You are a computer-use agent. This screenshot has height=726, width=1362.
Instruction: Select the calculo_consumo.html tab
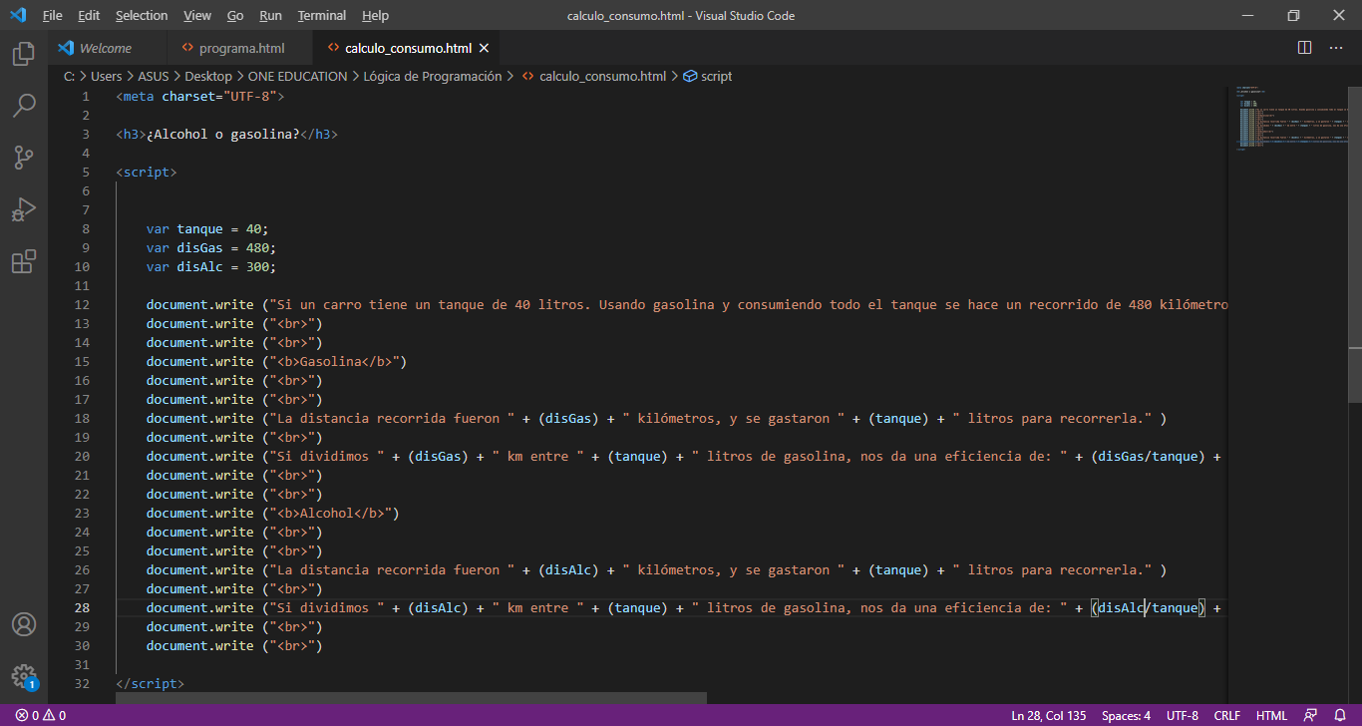(x=408, y=48)
